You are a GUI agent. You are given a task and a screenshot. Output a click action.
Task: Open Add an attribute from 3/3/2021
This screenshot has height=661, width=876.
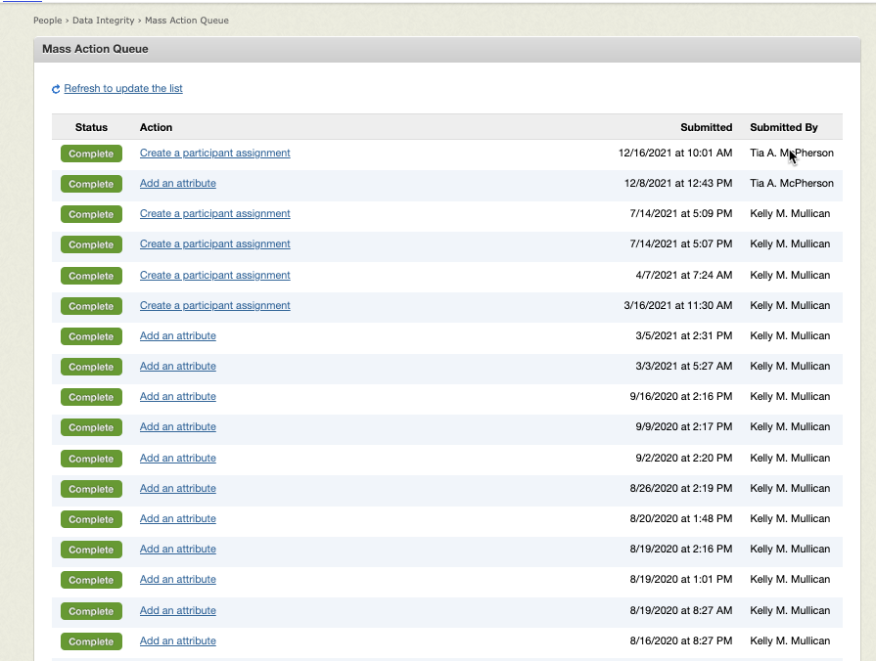coord(178,367)
